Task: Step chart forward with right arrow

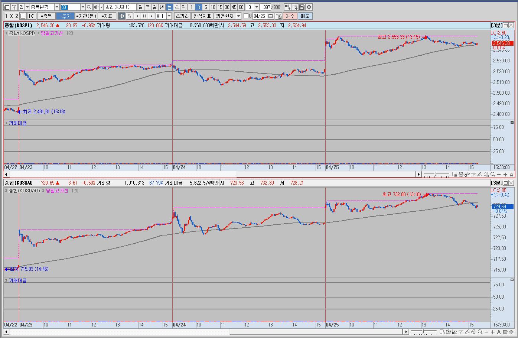Action: coord(152,16)
